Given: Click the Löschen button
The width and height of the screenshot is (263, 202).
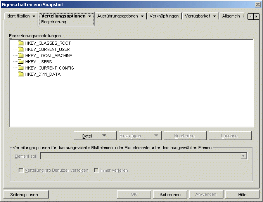Looking at the screenshot, I should pos(230,136).
